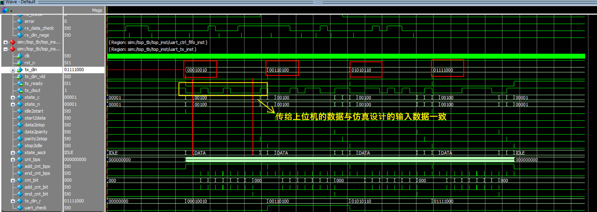This screenshot has width=597, height=212.
Task: Click the start2data signal icon
Action: [x=20, y=118]
